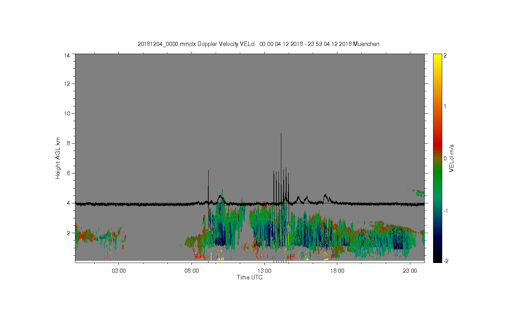
Task: Select the height axis 2 km tick label
Action: tap(68, 233)
